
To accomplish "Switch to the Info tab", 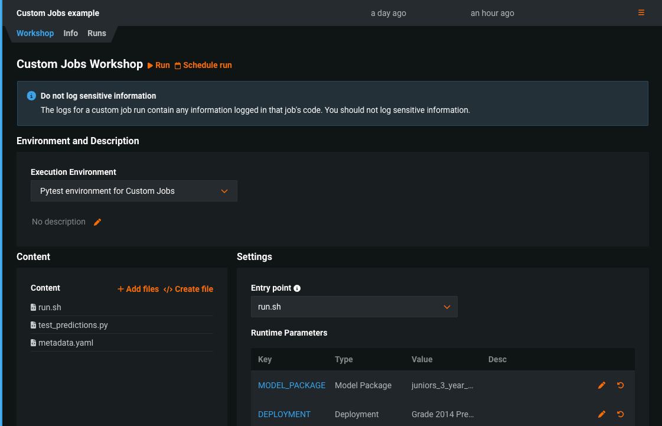I will 71,34.
